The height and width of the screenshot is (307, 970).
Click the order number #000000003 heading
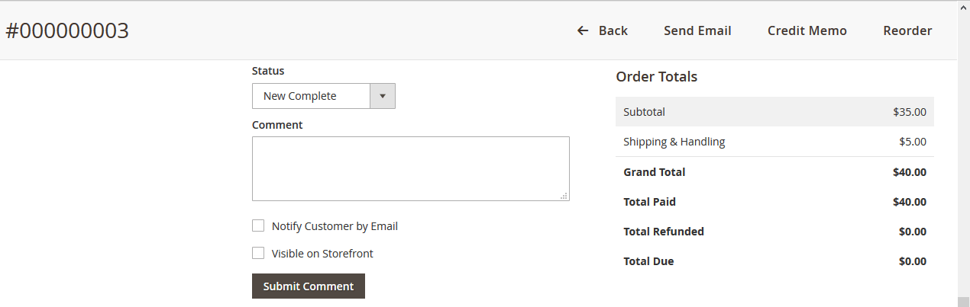pos(67,30)
